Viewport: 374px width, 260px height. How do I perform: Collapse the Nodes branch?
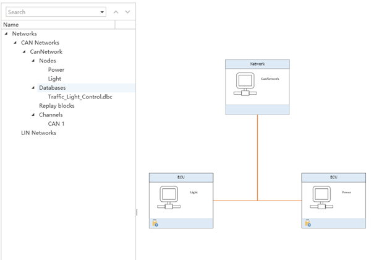click(x=33, y=61)
